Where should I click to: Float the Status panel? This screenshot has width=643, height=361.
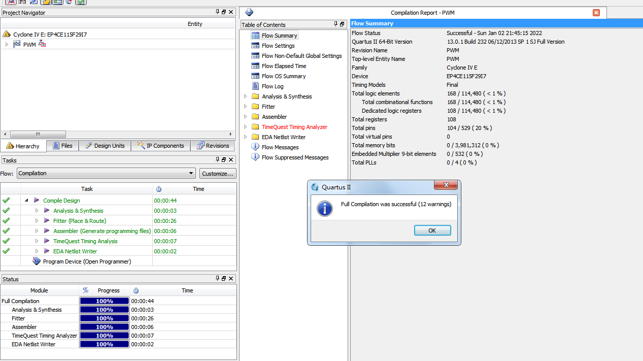pos(224,279)
